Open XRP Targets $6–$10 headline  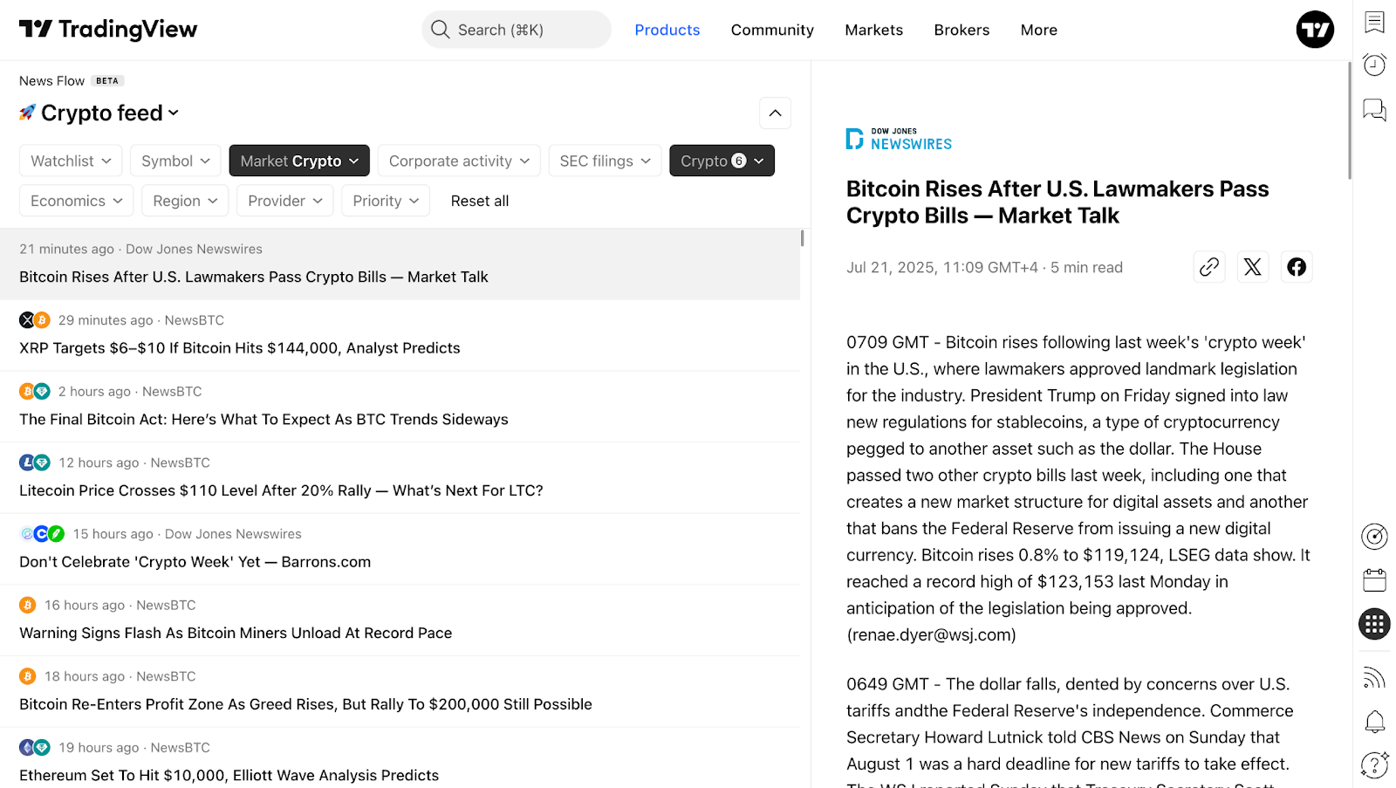(x=240, y=348)
